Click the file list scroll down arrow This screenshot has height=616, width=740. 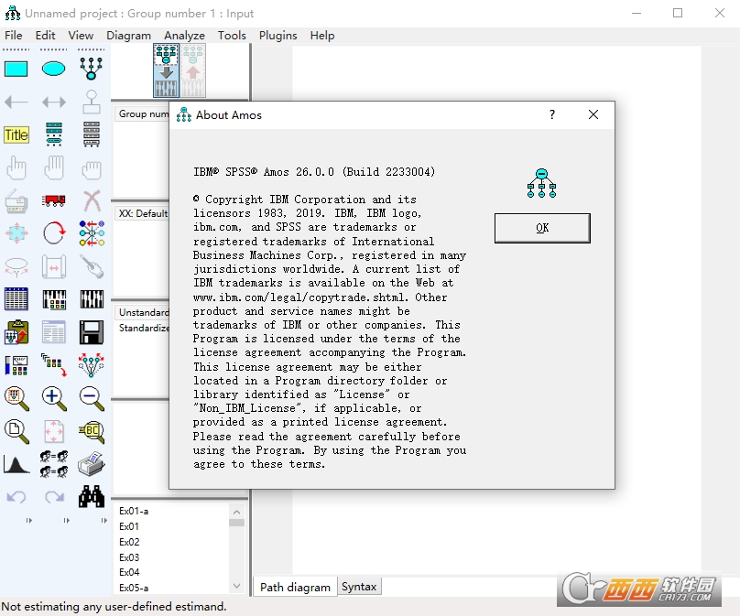(237, 587)
